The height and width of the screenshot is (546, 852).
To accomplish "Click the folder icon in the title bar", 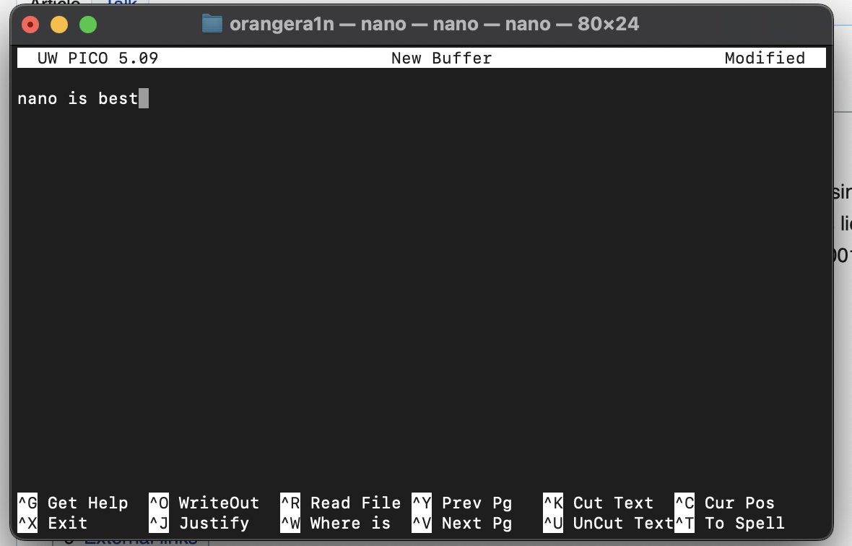I will pyautogui.click(x=212, y=24).
